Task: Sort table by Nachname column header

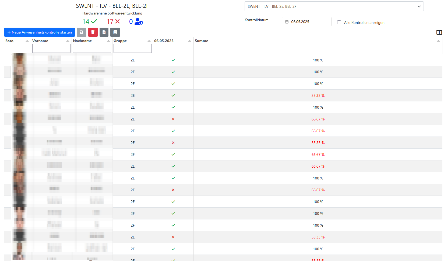Action: click(82, 41)
